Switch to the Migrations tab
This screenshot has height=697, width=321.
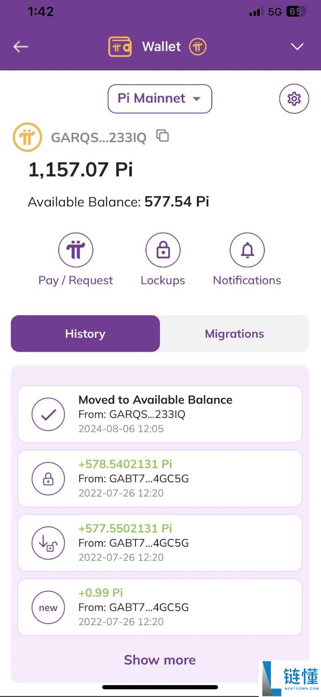pyautogui.click(x=234, y=334)
